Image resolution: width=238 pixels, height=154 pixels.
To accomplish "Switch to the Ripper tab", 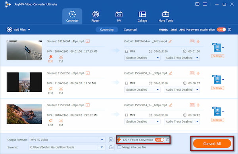I will click(x=96, y=16).
